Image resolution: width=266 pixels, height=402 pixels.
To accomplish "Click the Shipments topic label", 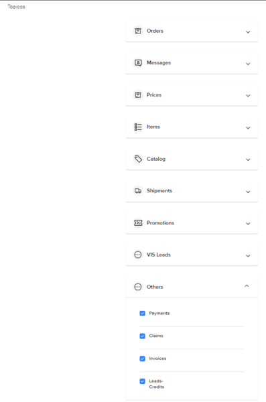I will (159, 191).
